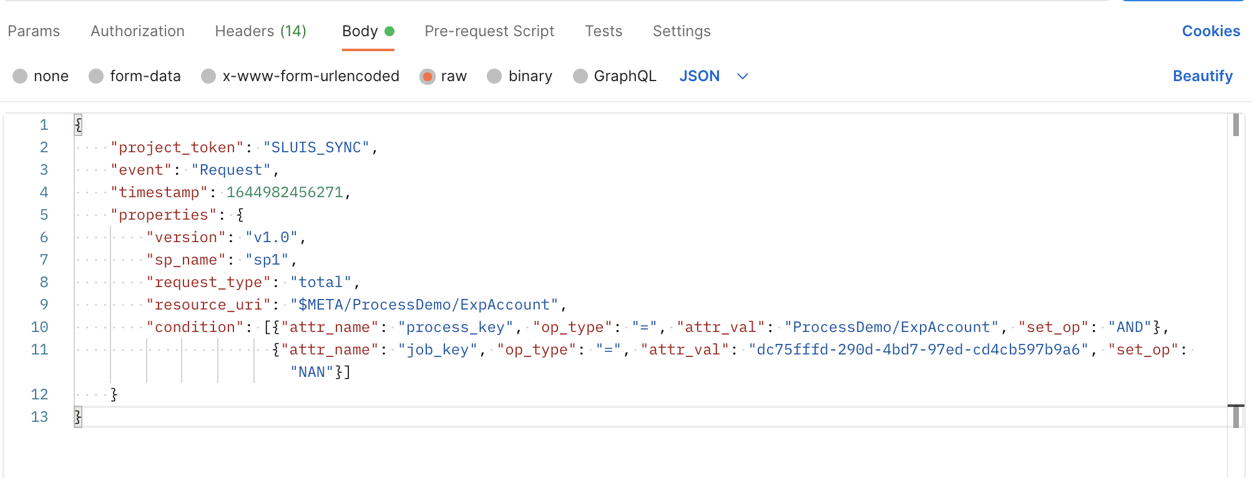Click the "request_type" key
This screenshot has height=478, width=1252.
click(x=208, y=282)
